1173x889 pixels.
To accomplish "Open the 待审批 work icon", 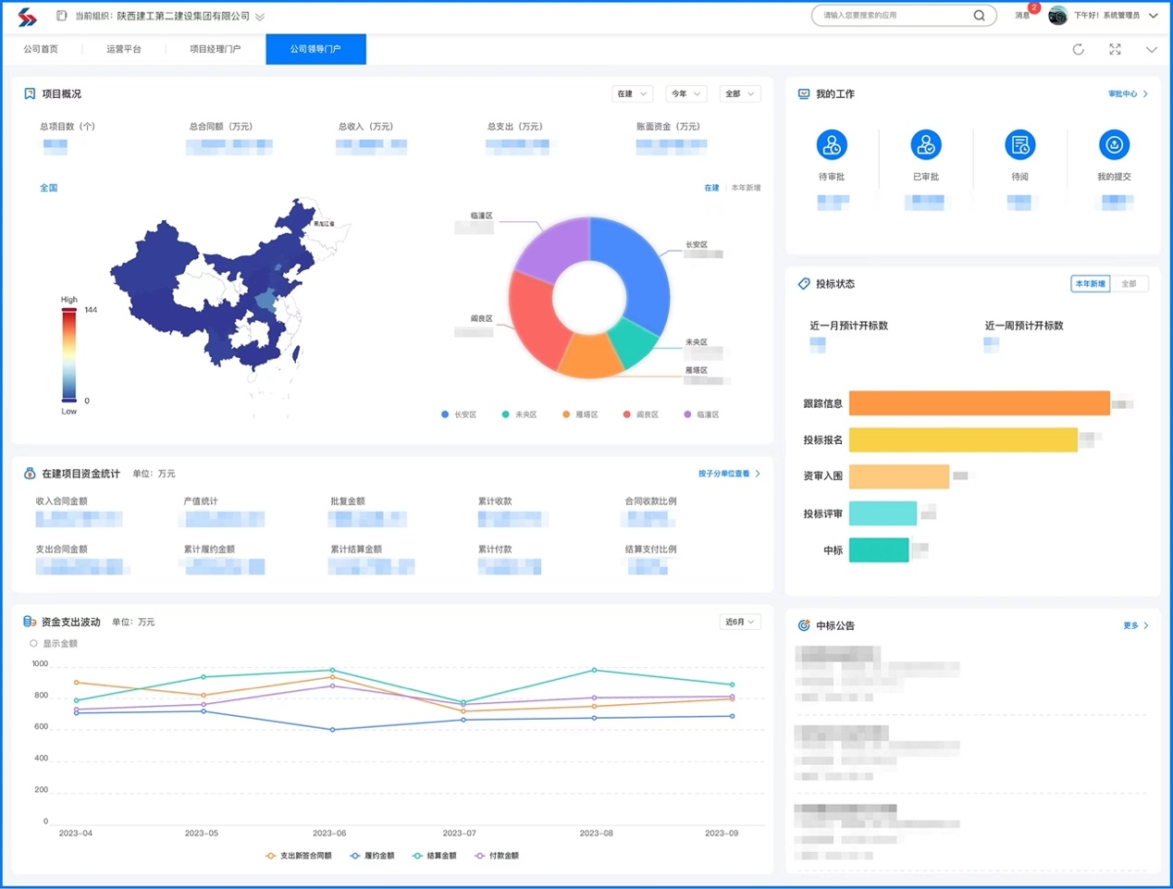I will tap(832, 145).
